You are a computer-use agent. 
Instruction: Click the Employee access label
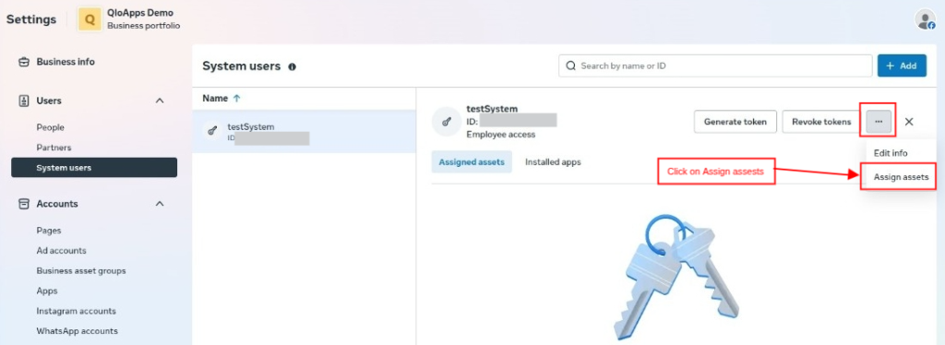click(x=501, y=135)
